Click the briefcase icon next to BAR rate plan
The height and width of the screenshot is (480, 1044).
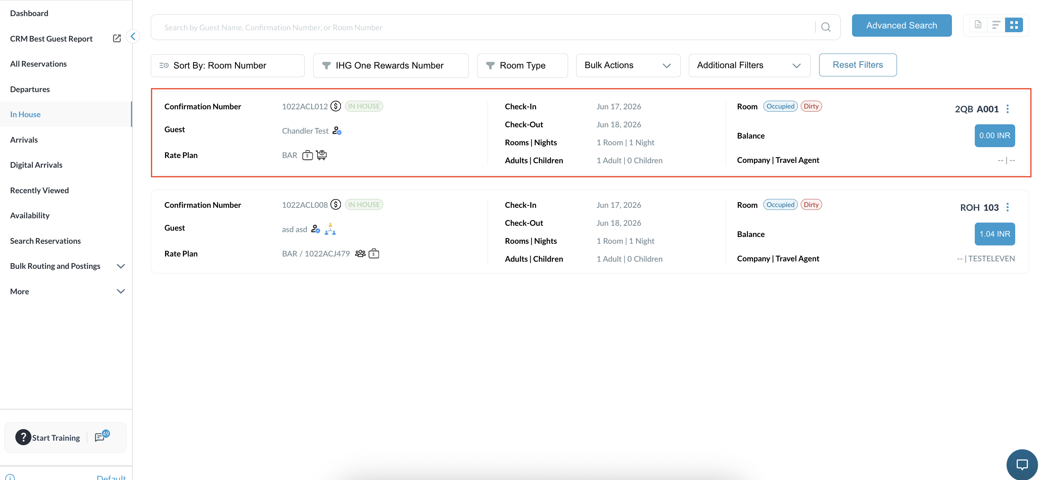(x=308, y=155)
